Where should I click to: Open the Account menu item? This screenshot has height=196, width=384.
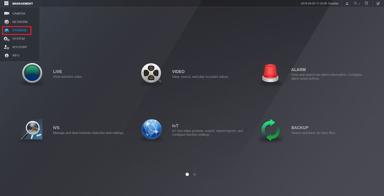click(x=20, y=47)
